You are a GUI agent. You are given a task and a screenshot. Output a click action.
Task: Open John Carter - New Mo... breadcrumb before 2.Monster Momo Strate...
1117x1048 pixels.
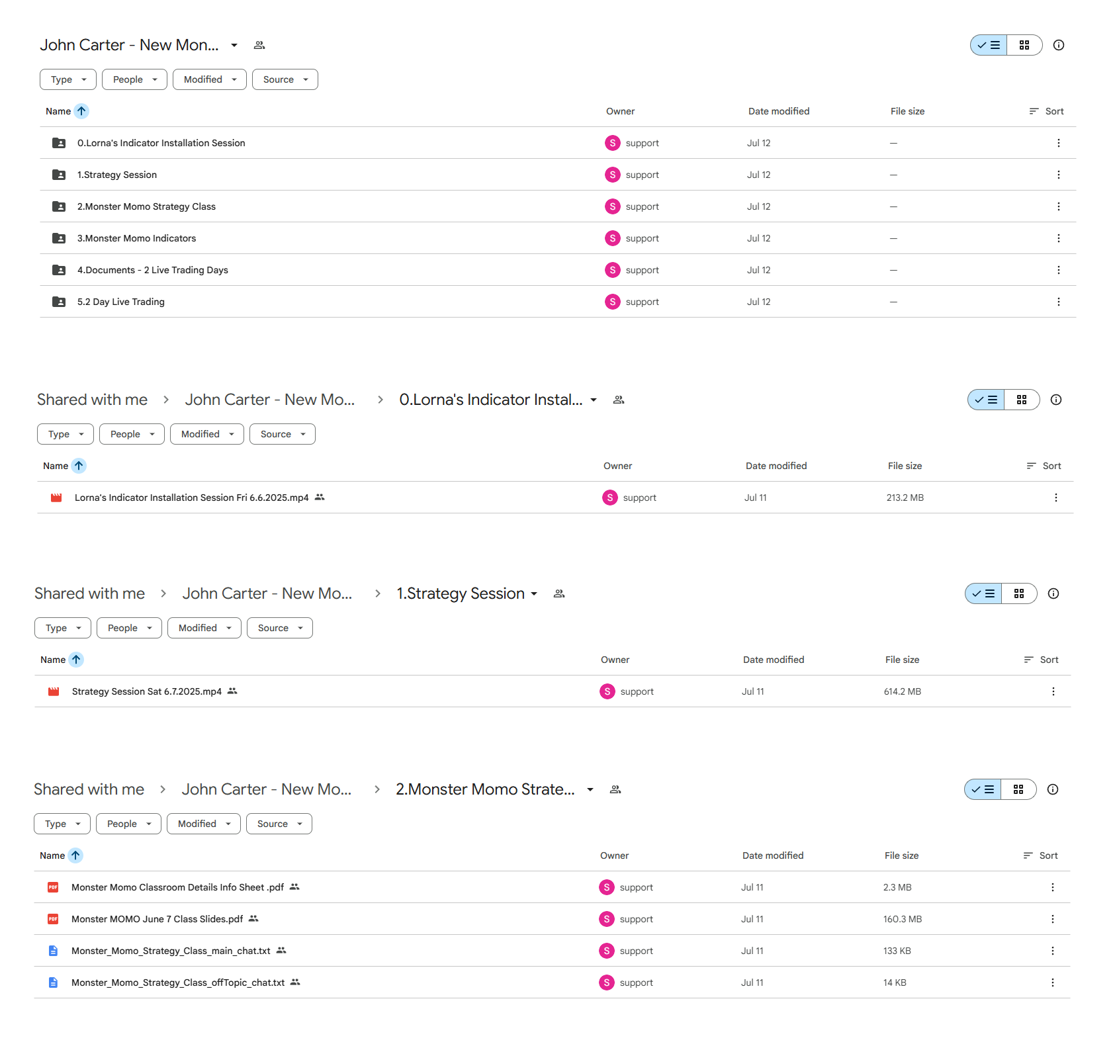pos(267,789)
